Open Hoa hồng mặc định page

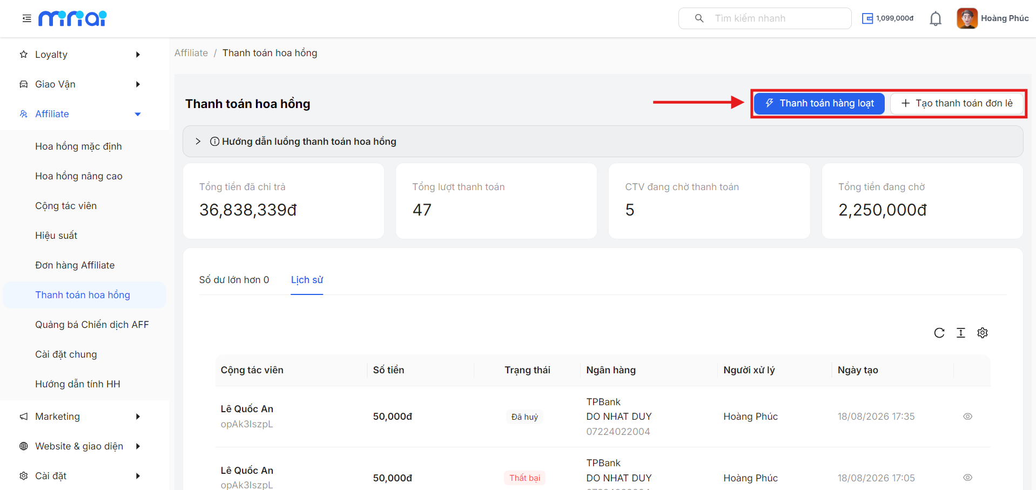click(x=84, y=146)
